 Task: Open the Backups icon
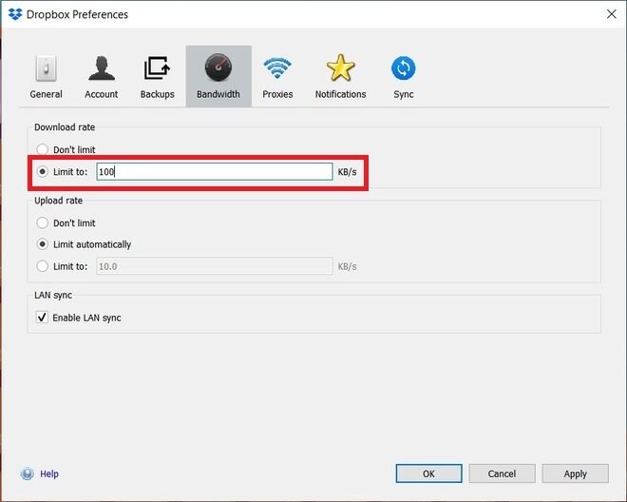coord(157,68)
